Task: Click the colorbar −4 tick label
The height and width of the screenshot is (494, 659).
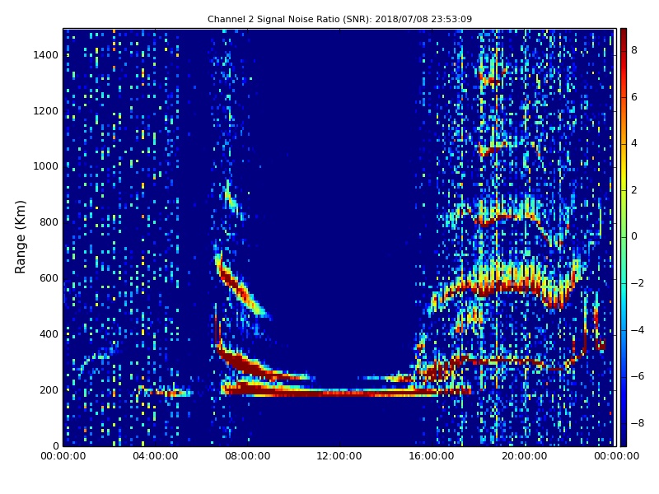Action: point(637,330)
